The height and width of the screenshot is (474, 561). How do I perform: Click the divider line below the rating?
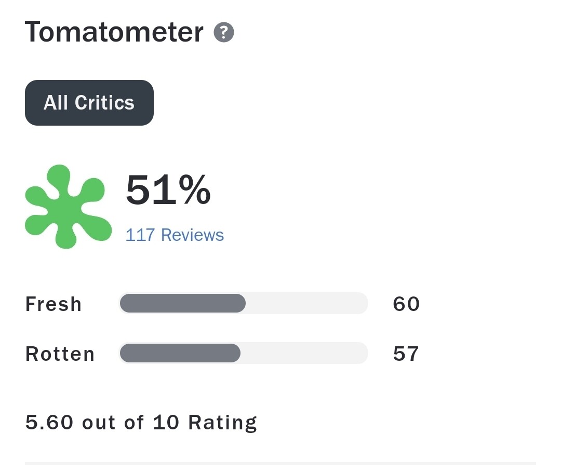[x=280, y=463]
